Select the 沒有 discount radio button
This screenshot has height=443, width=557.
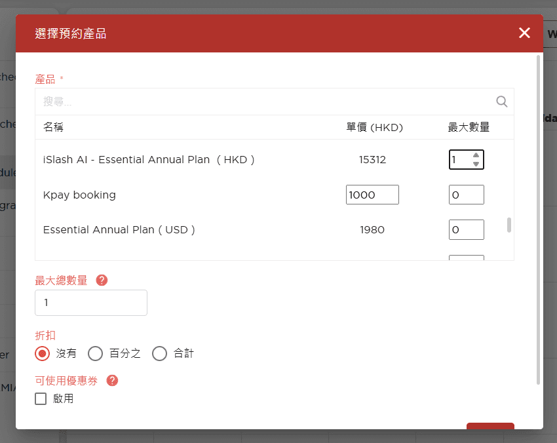pos(43,353)
